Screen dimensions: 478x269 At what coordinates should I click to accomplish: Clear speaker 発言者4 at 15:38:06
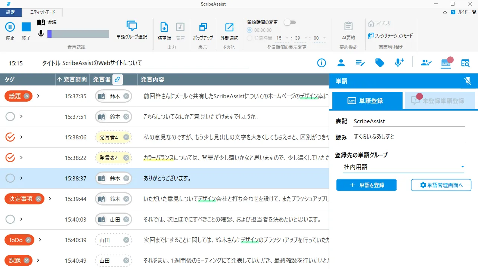126,137
